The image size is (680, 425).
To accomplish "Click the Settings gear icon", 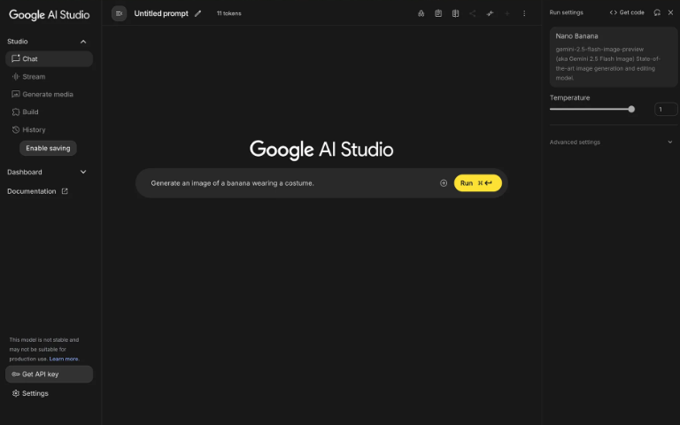I will (x=16, y=393).
